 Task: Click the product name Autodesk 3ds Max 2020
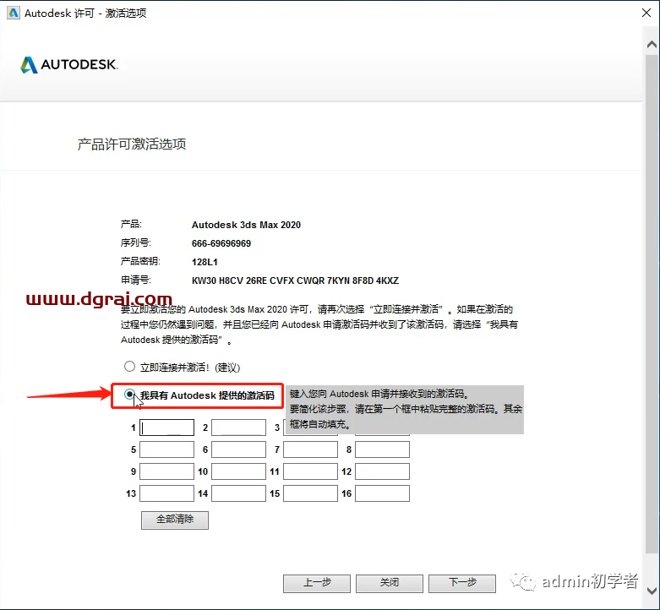pos(246,225)
